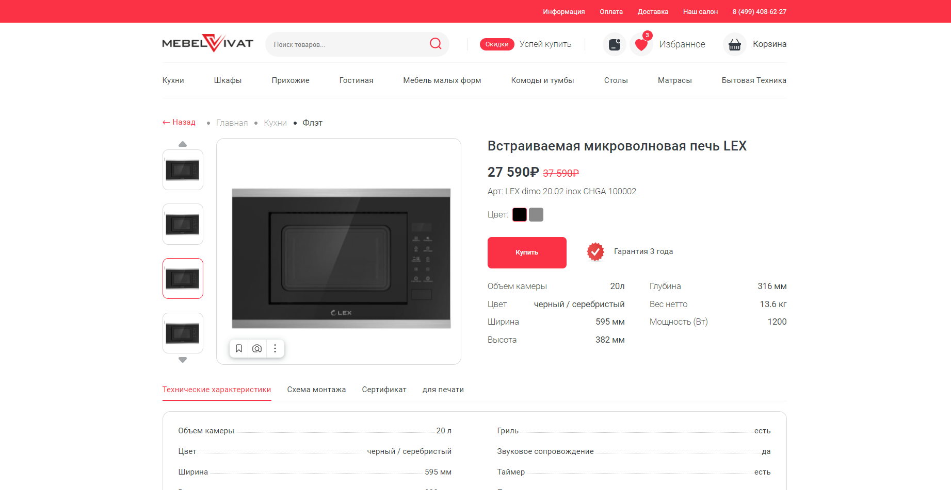This screenshot has width=951, height=490.
Task: Open Информация in the top bar
Action: point(563,11)
